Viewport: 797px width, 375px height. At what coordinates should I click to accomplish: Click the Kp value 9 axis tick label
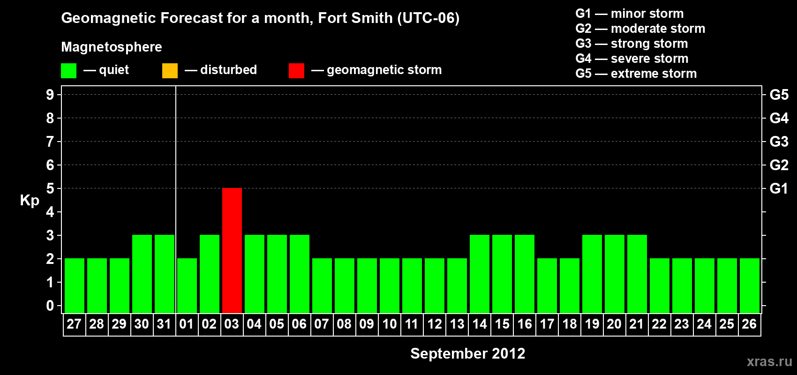pyautogui.click(x=50, y=95)
